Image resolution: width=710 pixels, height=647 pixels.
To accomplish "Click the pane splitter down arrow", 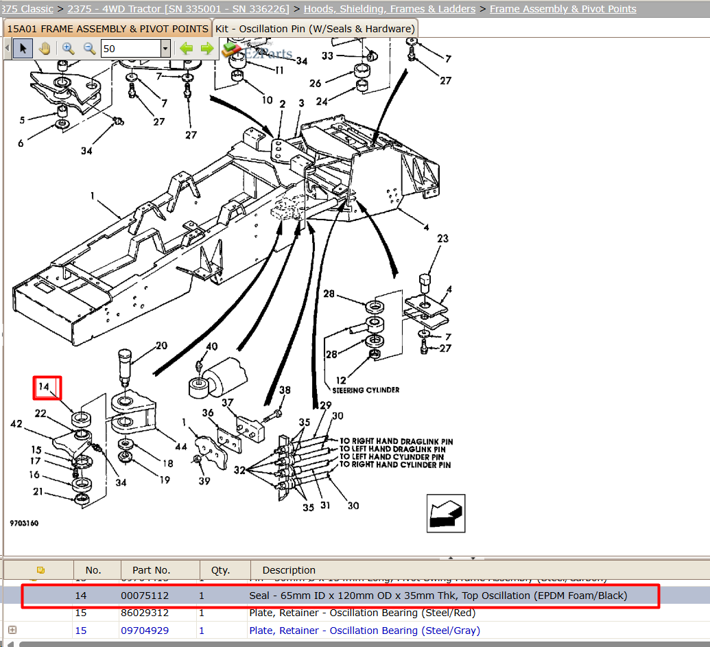I will point(473,558).
